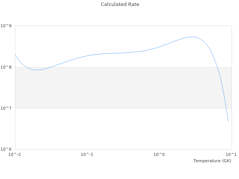
Task: Click the blue curve's left starting point
Action: [15, 55]
